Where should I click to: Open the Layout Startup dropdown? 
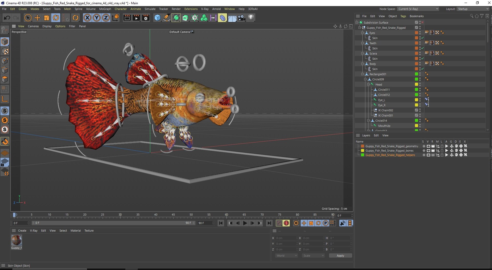473,9
